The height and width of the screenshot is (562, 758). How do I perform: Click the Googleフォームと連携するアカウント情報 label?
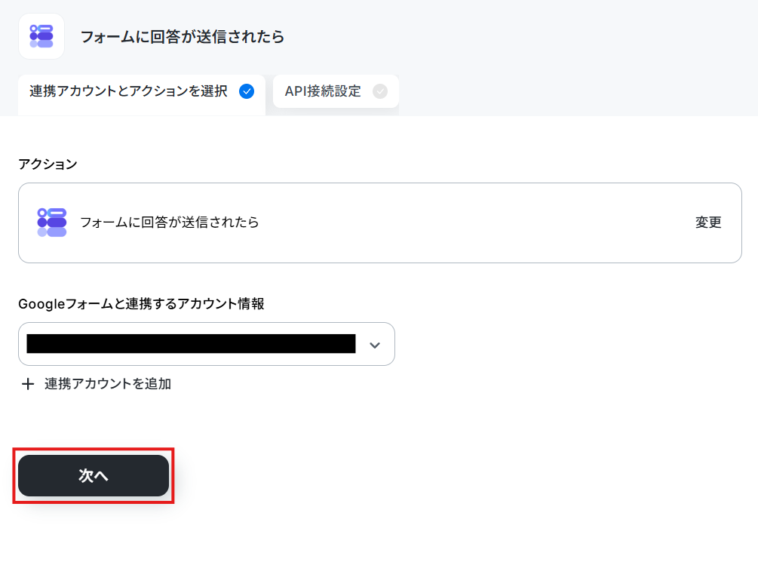(x=141, y=304)
